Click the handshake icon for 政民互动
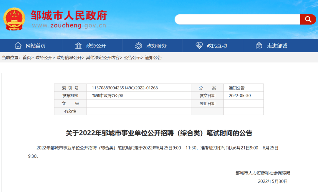Screen dimensions: 318x192 pos(200,45)
